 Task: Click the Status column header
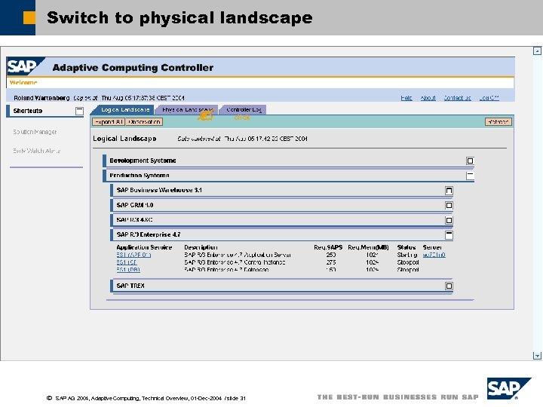pos(406,247)
